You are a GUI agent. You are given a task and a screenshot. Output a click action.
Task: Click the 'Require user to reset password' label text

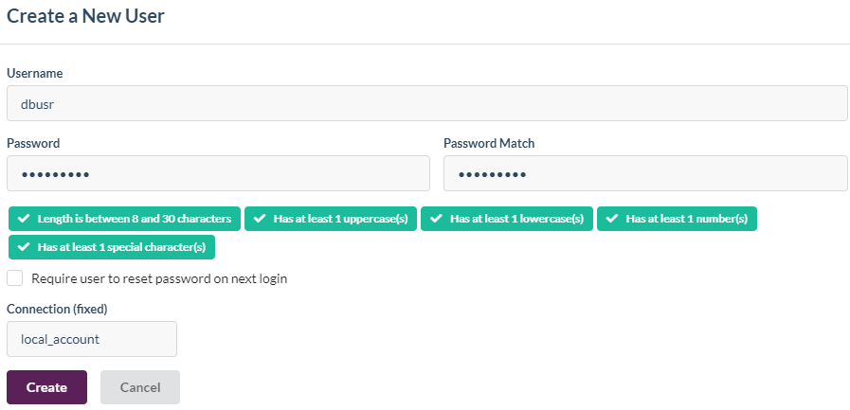click(159, 278)
